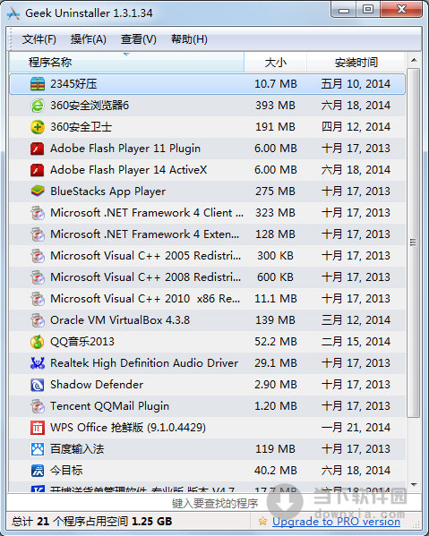Click the 今目标 icon
This screenshot has width=429, height=536.
(38, 471)
